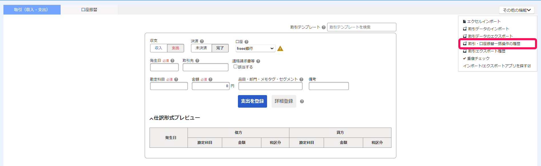The width and height of the screenshot is (541, 166).
Task: Collapse 仕訳形式プレビュー section
Action: 151,118
